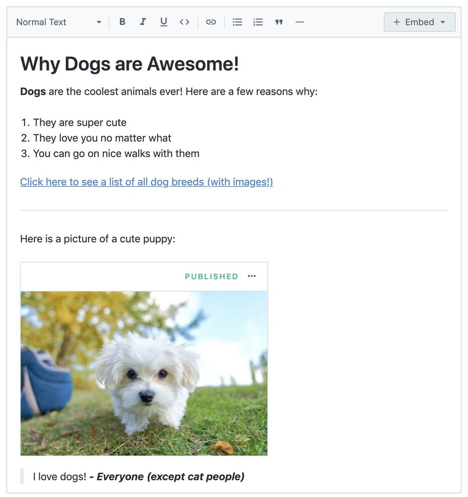Open the Normal Text style dropdown

58,22
